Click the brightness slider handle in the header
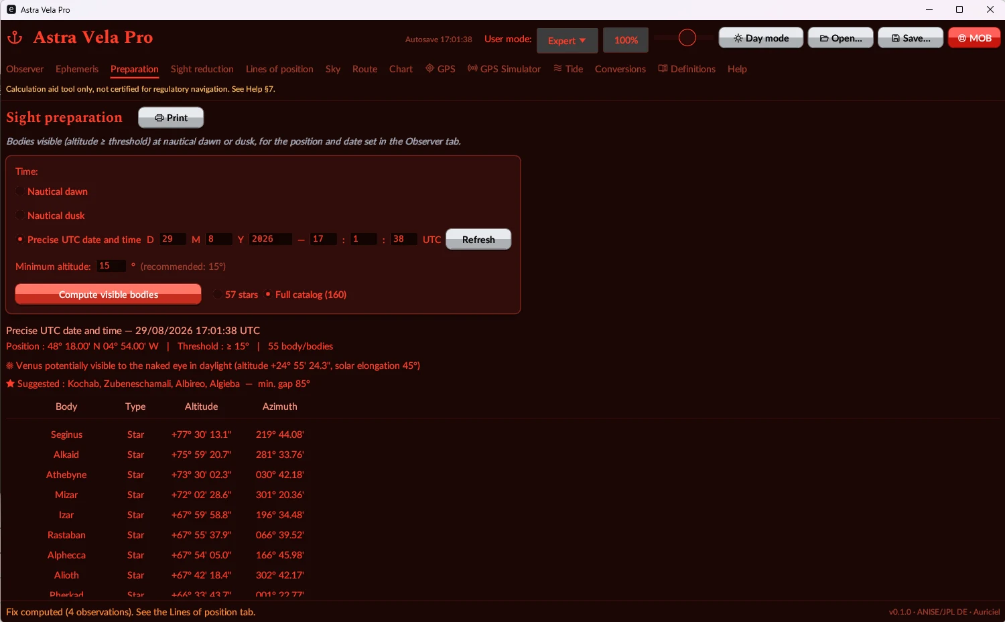 pos(687,38)
